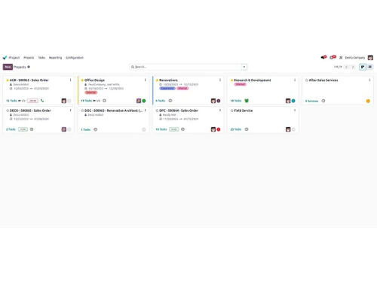Screen dimensions: 377x282
Task: Expand the search filter options dropdown
Action: point(244,67)
